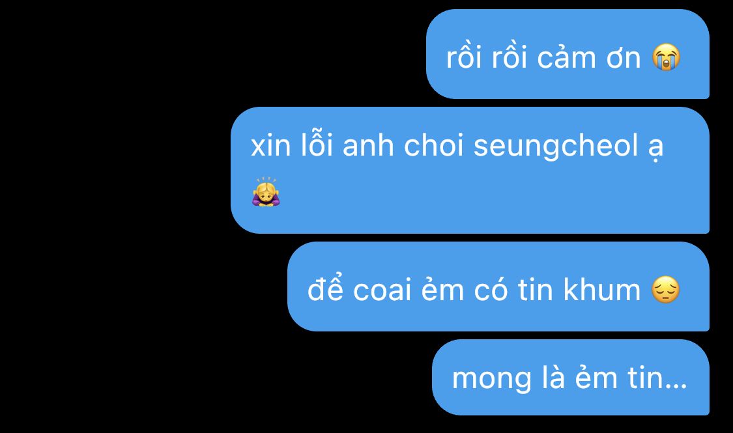Image resolution: width=733 pixels, height=433 pixels.
Task: Click the pensive face emoji
Action: [666, 290]
